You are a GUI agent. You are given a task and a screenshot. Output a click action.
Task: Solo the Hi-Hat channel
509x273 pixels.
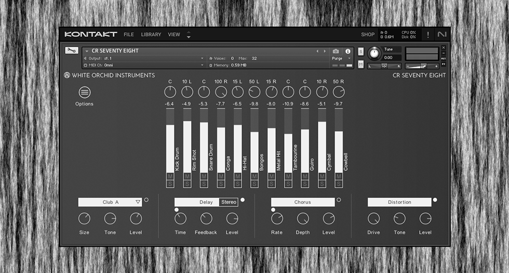[238, 184]
